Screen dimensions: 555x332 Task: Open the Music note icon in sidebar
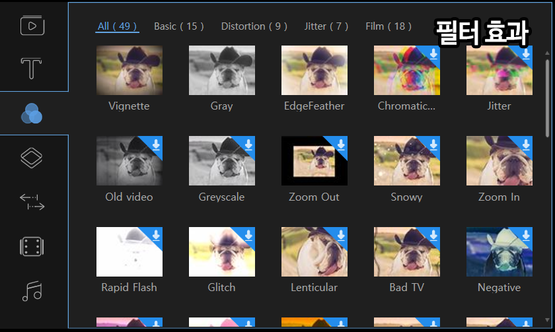click(32, 291)
